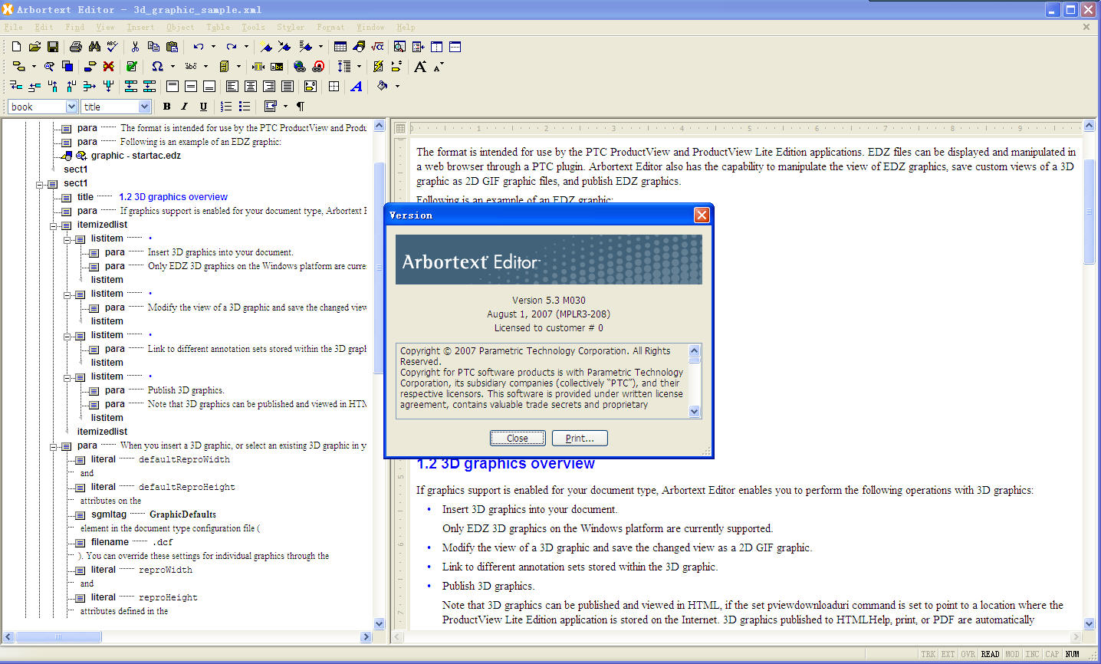This screenshot has height=664, width=1101.
Task: Open the Edit menu
Action: tap(44, 27)
